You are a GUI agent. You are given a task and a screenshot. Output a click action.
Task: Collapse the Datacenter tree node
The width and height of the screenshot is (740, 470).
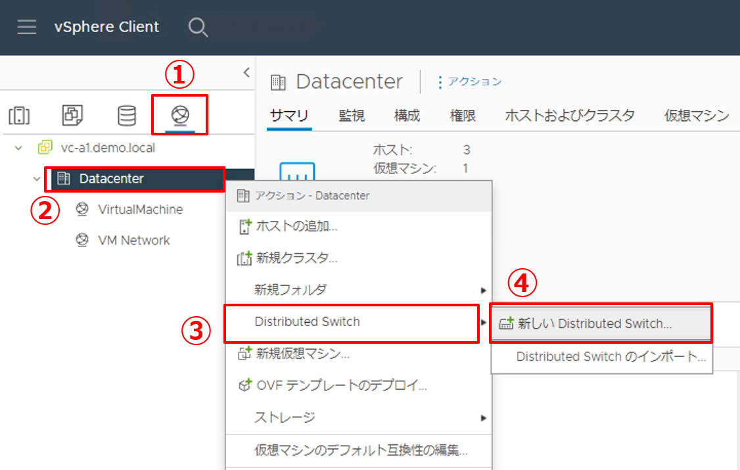point(37,178)
